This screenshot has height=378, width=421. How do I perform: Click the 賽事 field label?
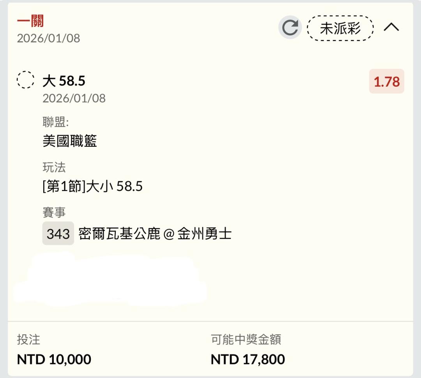(54, 213)
